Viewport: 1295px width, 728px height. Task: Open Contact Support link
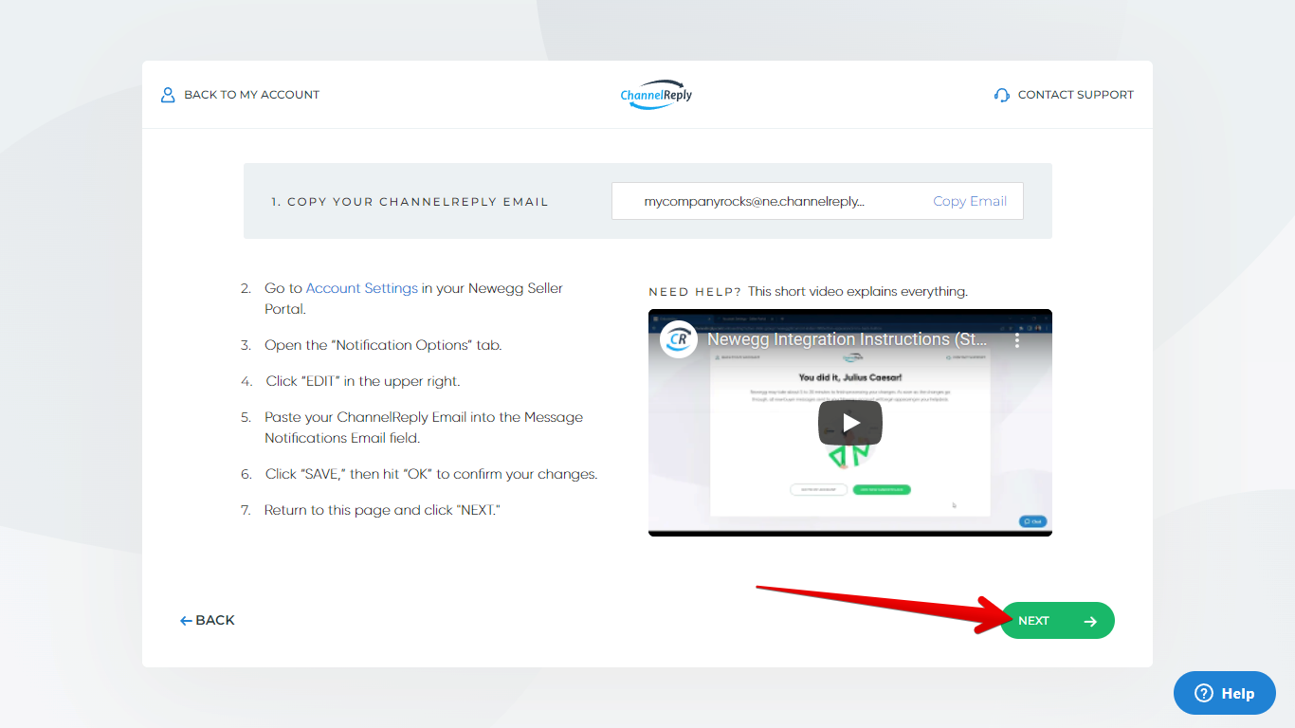pos(1064,95)
